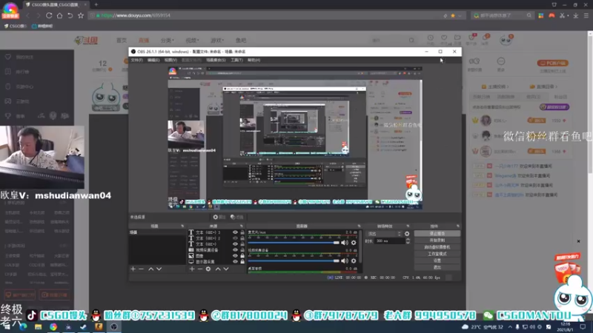Toggle visibility of 视频采集设备 source
Viewport: 593px width, 333px height.
pyautogui.click(x=235, y=250)
